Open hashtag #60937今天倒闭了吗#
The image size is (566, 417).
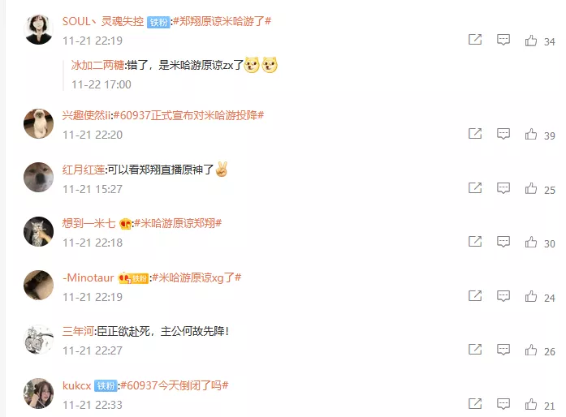click(175, 385)
